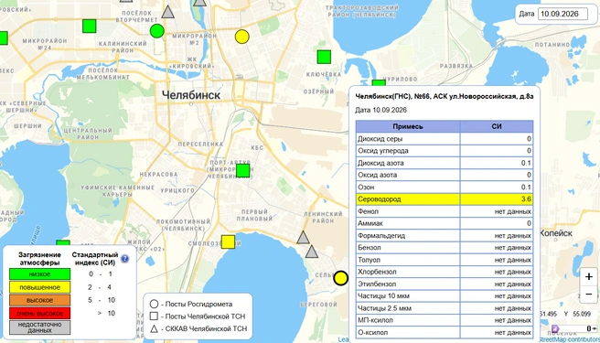Click the 'Частицы 2.5 мкм' row
600x343 pixels.
coord(445,308)
